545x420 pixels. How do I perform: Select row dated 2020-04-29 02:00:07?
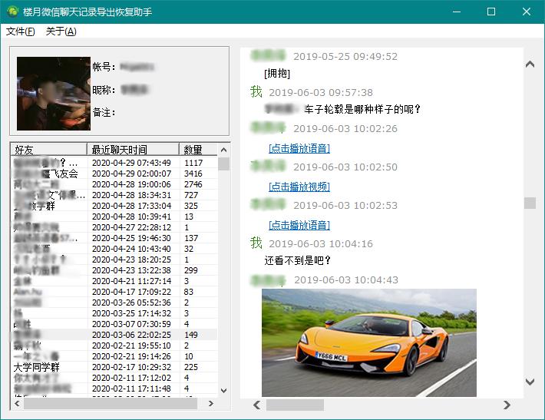click(x=114, y=174)
